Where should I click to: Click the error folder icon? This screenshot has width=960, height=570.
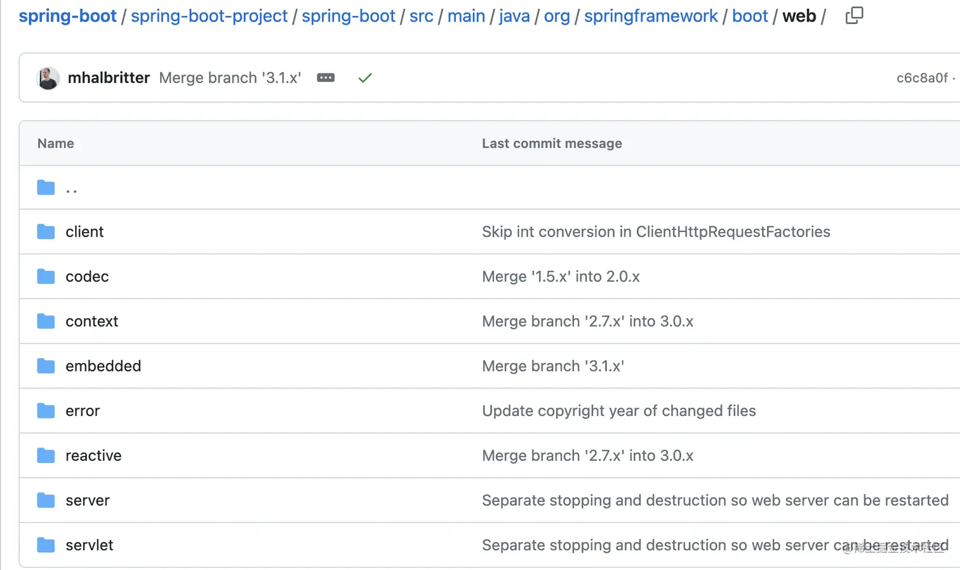click(x=46, y=411)
